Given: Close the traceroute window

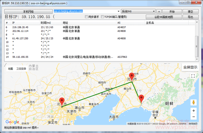Looking at the screenshot, I should coord(196,2).
